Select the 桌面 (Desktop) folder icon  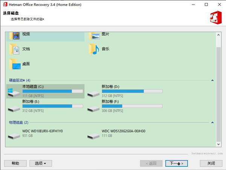tap(15, 64)
